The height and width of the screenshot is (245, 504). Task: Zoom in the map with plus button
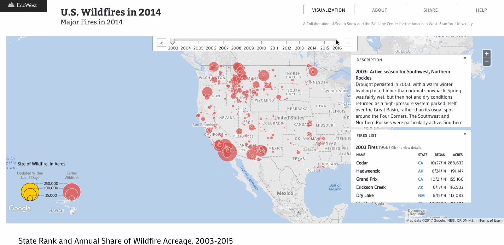(x=487, y=54)
